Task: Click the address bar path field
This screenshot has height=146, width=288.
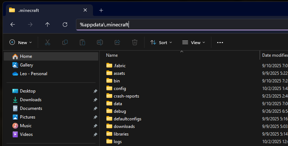Action: click(x=182, y=25)
